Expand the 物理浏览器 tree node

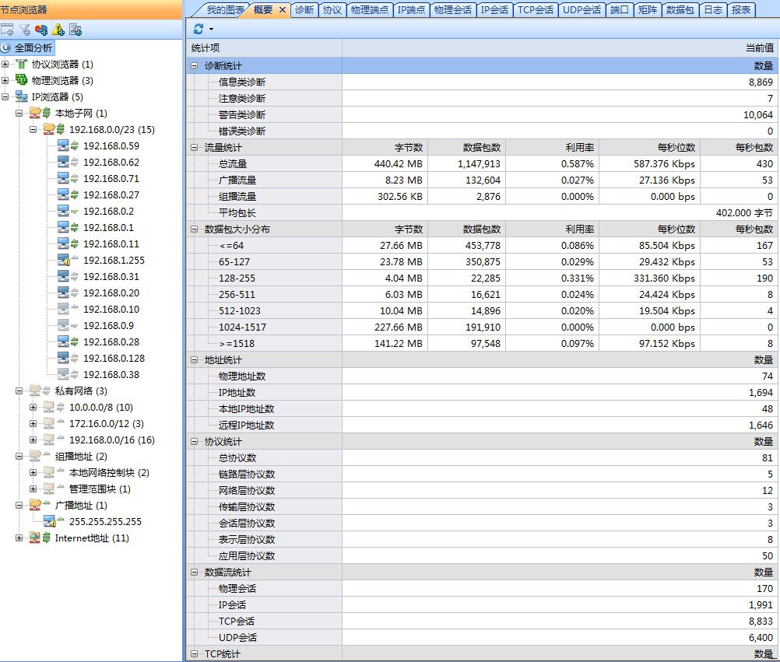(x=5, y=81)
